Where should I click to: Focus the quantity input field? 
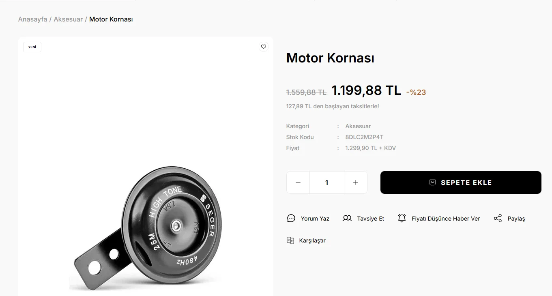[x=327, y=182]
